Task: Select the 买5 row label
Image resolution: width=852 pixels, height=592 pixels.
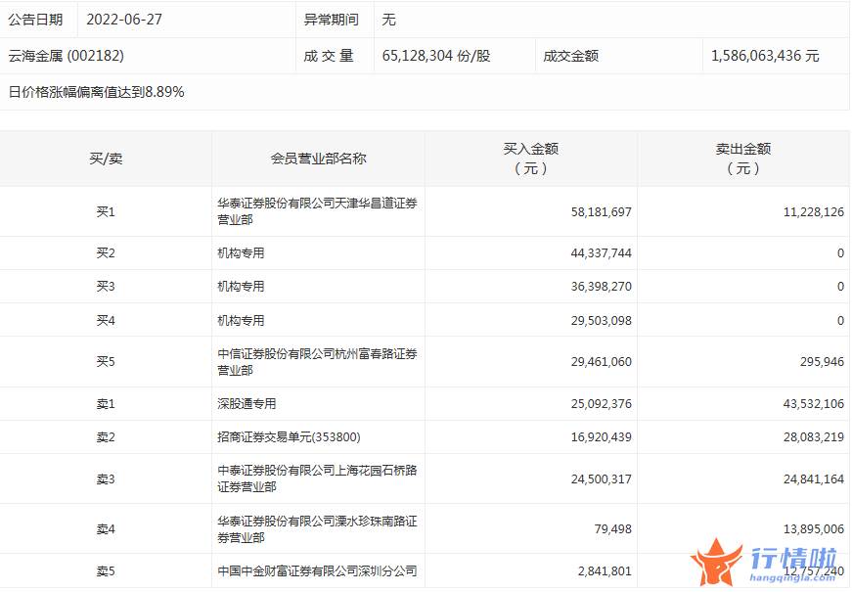Action: tap(106, 361)
